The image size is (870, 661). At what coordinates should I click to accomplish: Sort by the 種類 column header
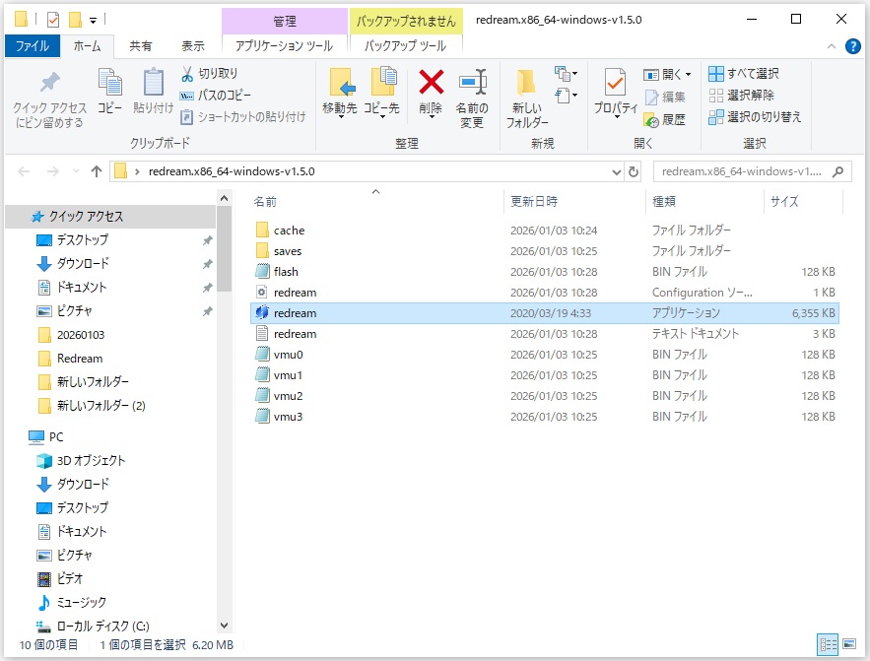pyautogui.click(x=704, y=202)
